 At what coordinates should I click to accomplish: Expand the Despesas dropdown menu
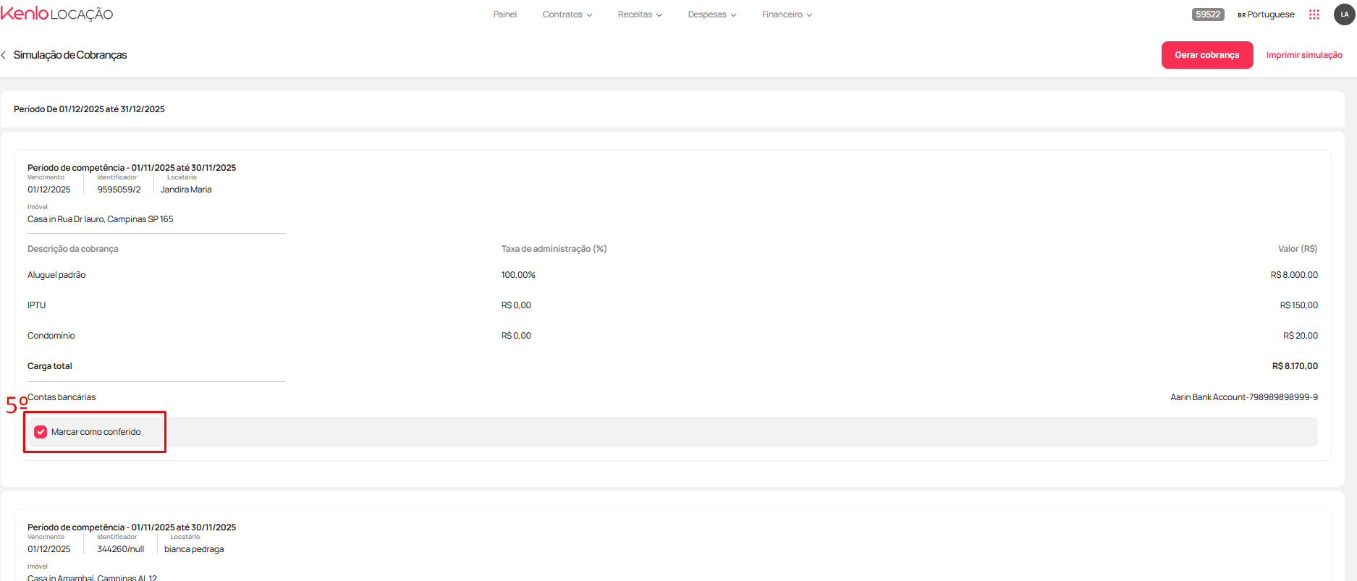pos(712,14)
